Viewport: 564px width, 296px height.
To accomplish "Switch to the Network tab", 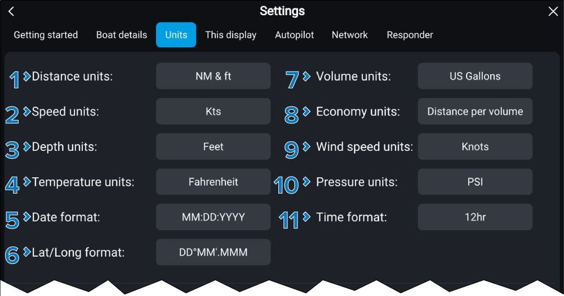I will (349, 35).
